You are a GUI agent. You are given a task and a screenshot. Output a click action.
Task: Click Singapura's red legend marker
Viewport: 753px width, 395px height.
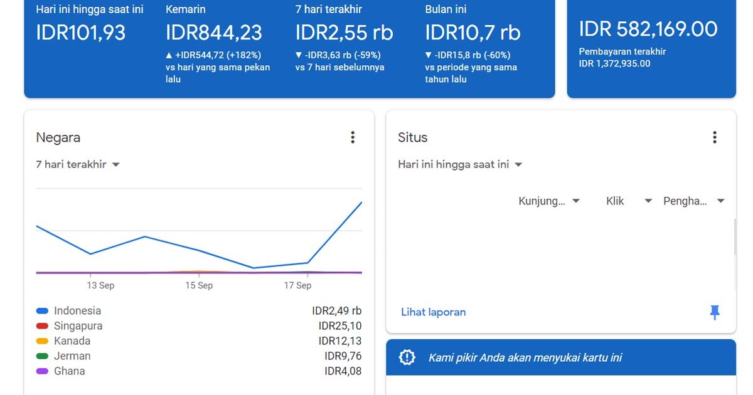pyautogui.click(x=41, y=325)
